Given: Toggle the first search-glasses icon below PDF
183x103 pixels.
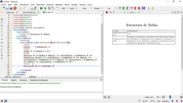Looking at the screenshot, I should (105, 97).
